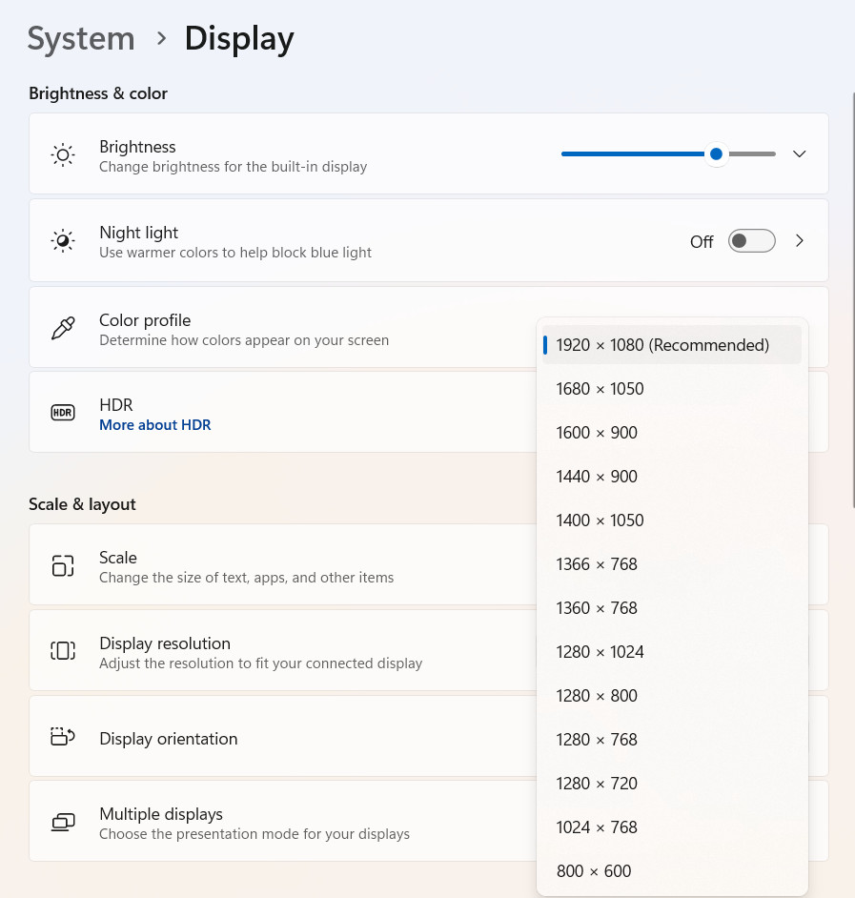This screenshot has width=855, height=898.
Task: Open Night light settings arrow
Action: [x=800, y=241]
